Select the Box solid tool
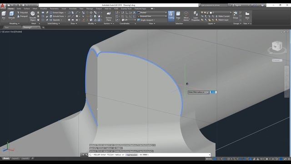This screenshot has height=164, width=291. [4, 15]
